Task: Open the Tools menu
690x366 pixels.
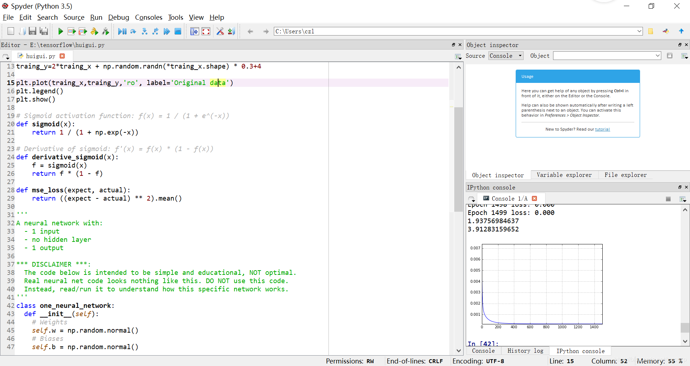Action: tap(176, 17)
